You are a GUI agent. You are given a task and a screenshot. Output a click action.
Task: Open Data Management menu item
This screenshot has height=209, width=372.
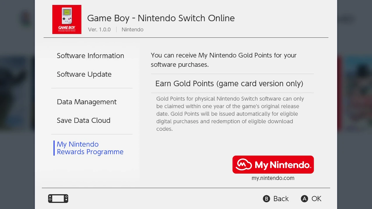click(87, 102)
